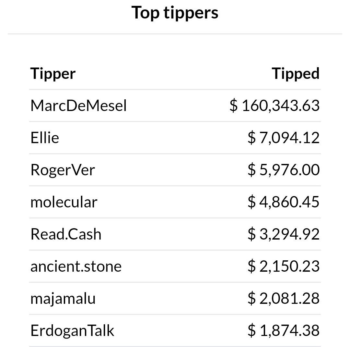
Task: Click the Tipped column header
Action: pyautogui.click(x=296, y=73)
